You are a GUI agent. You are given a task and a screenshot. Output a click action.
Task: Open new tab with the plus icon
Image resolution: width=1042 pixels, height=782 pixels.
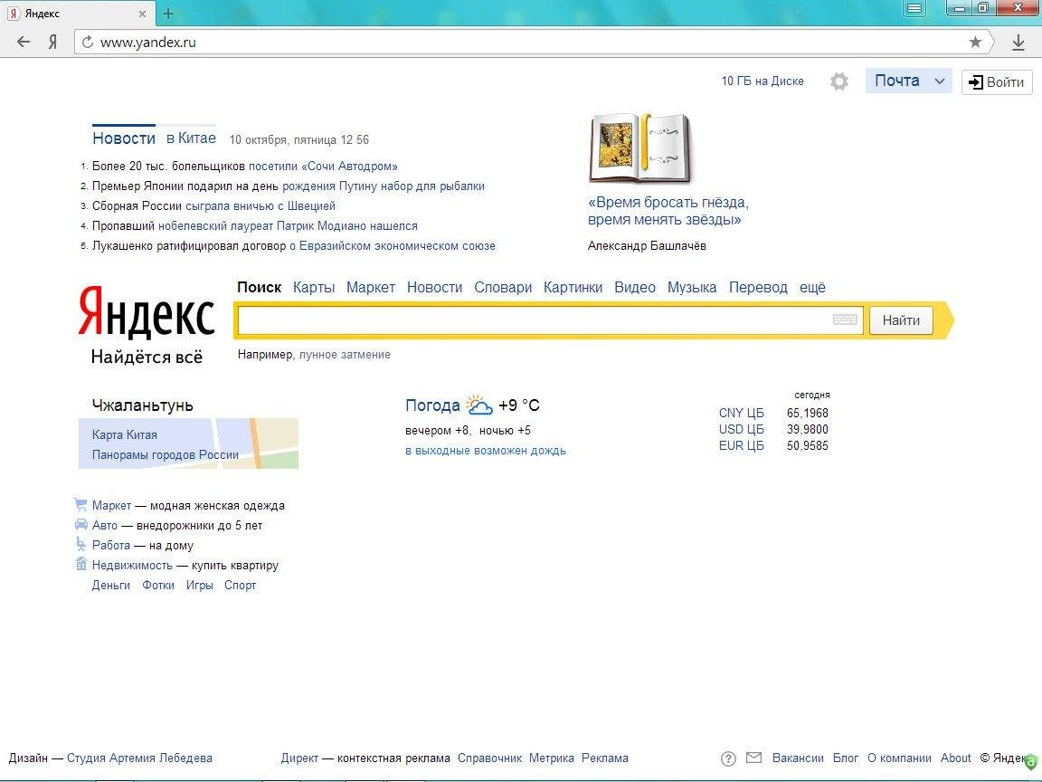(168, 13)
